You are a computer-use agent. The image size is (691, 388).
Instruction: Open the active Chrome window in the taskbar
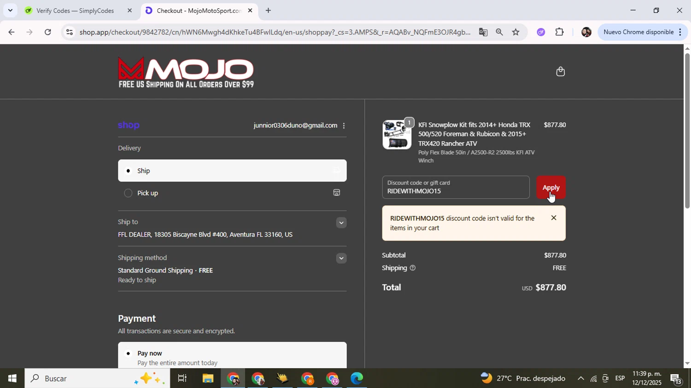pos(233,378)
